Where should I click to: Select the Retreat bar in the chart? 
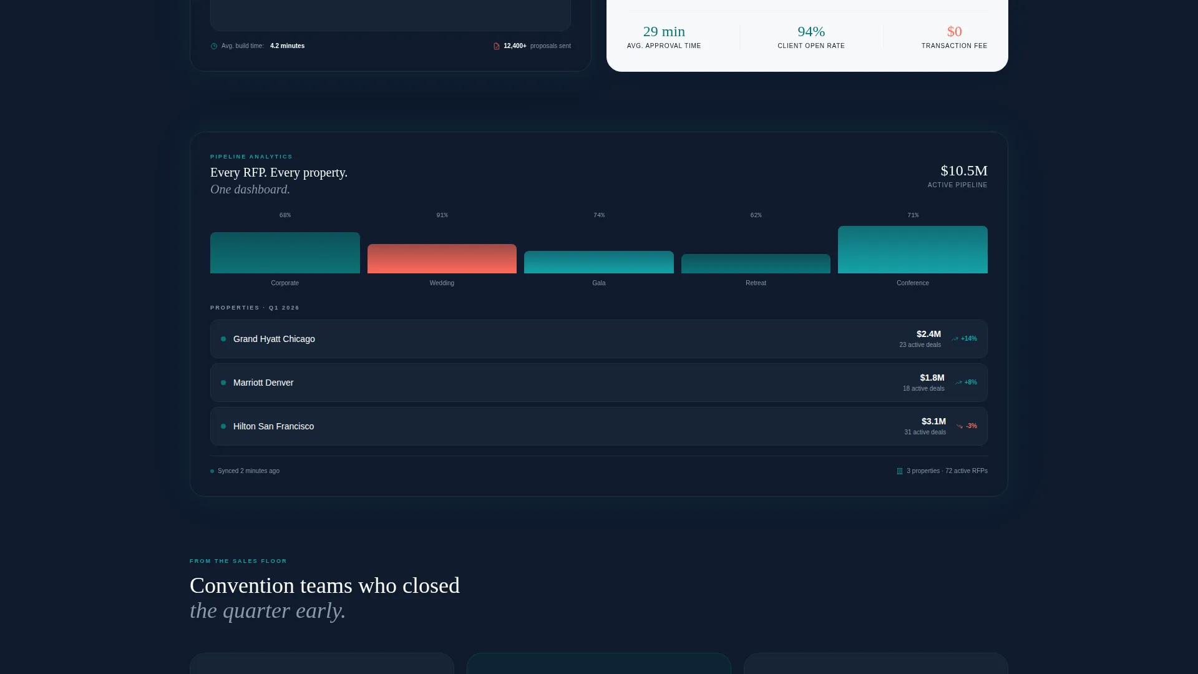756,263
